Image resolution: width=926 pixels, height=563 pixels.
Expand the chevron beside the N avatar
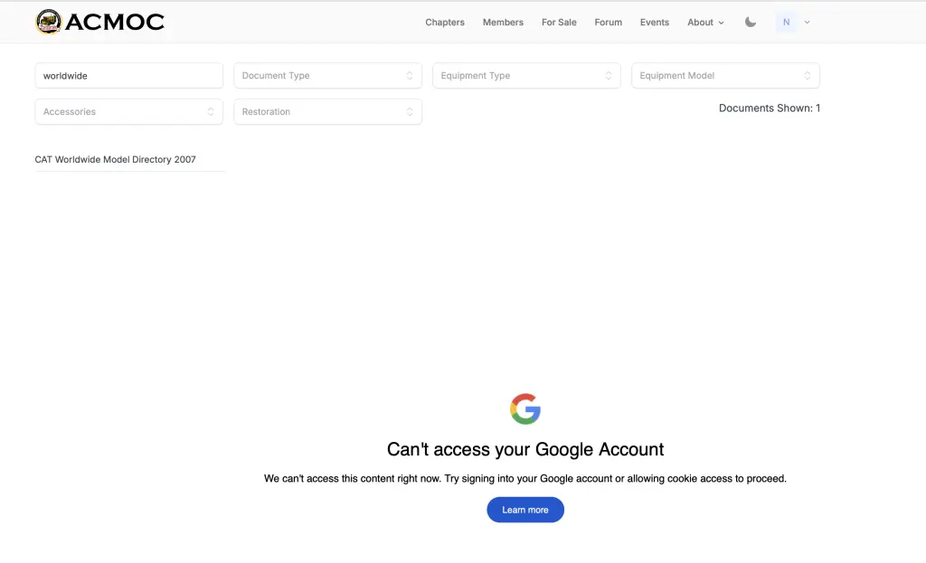pos(808,23)
